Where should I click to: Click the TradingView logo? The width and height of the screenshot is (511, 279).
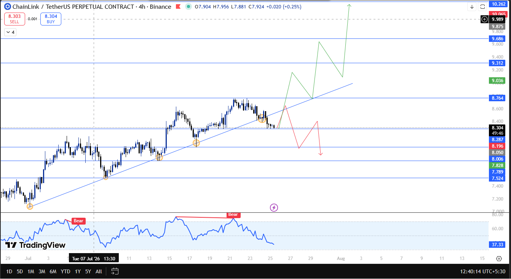(x=35, y=245)
